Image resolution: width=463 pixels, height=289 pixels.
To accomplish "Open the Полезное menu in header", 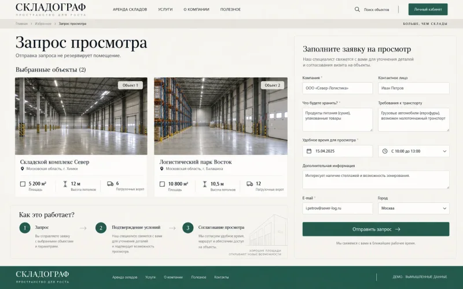I will tap(230, 9).
